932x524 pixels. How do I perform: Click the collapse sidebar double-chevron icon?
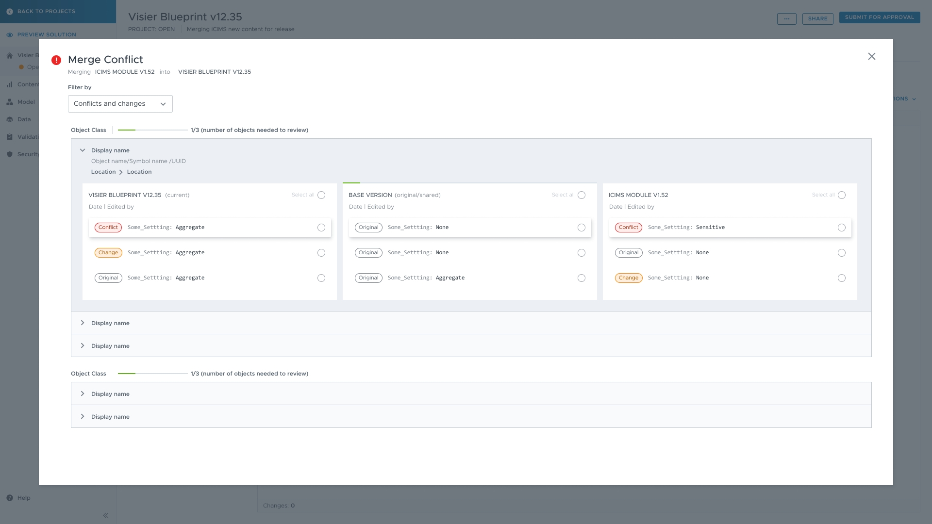[x=106, y=515]
